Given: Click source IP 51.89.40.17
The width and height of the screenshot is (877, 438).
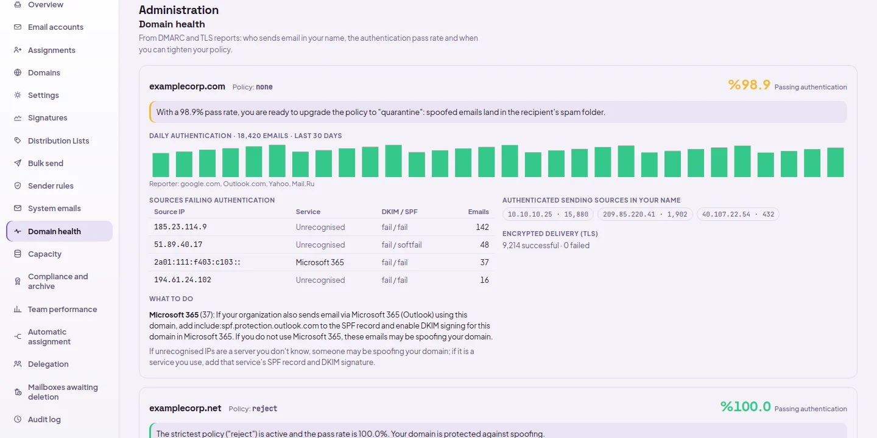Looking at the screenshot, I should click(178, 245).
